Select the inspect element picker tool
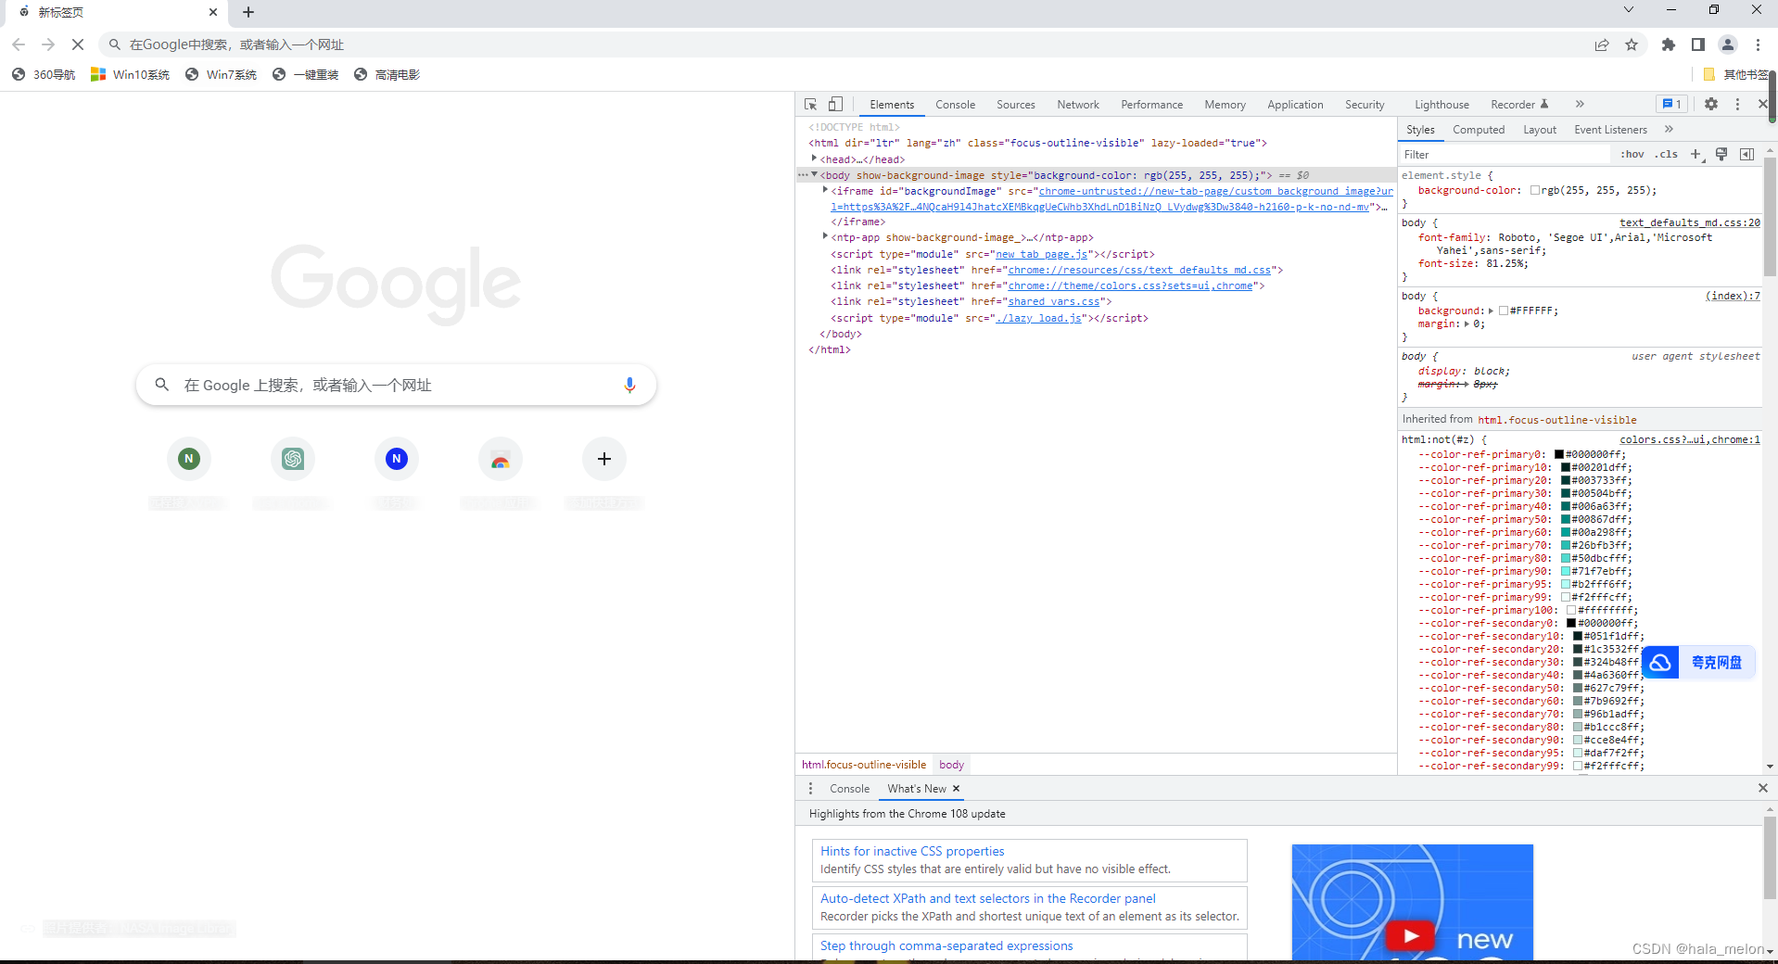This screenshot has width=1778, height=964. coord(811,105)
